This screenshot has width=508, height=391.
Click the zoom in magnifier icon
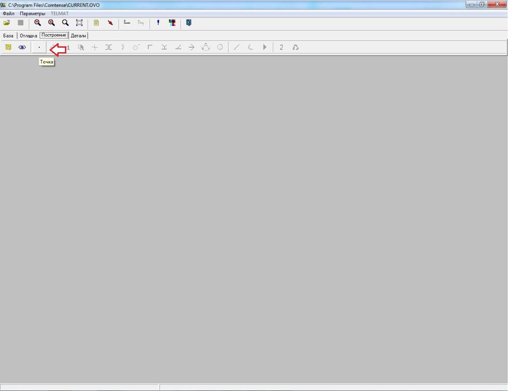[x=51, y=23]
